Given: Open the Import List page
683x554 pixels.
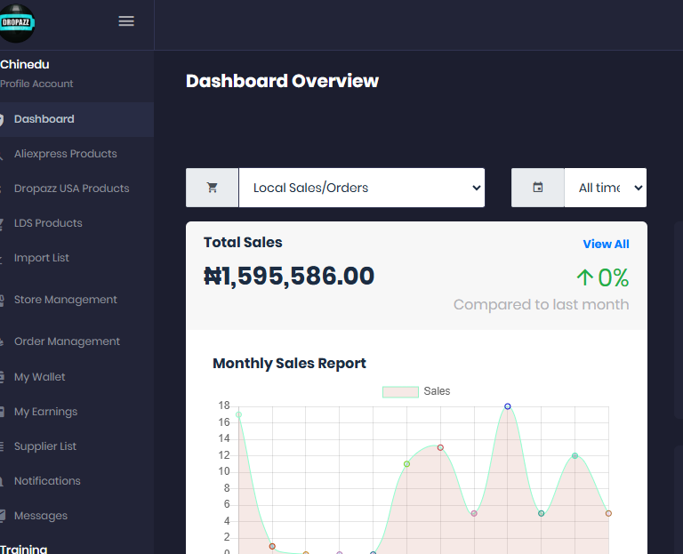Looking at the screenshot, I should tap(41, 258).
